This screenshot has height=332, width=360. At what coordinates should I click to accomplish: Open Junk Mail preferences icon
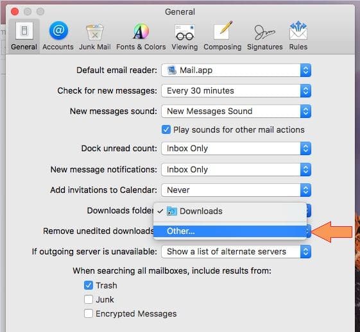(95, 31)
